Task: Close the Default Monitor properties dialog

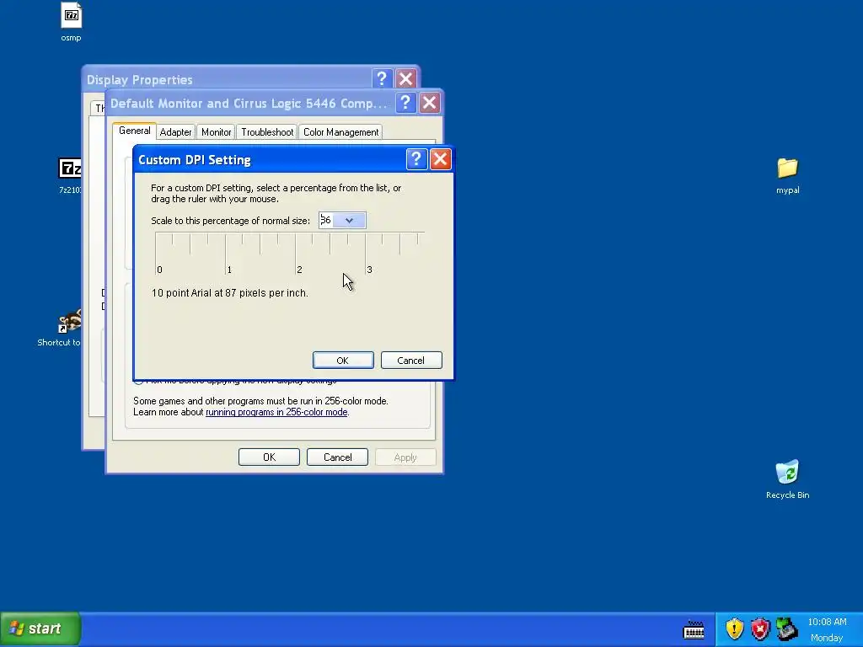Action: tap(429, 102)
